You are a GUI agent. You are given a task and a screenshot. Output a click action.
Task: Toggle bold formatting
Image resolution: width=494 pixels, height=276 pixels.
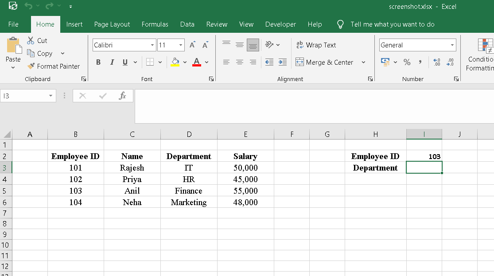98,62
